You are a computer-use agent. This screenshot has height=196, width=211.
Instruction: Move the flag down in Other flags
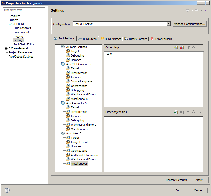click(200, 47)
